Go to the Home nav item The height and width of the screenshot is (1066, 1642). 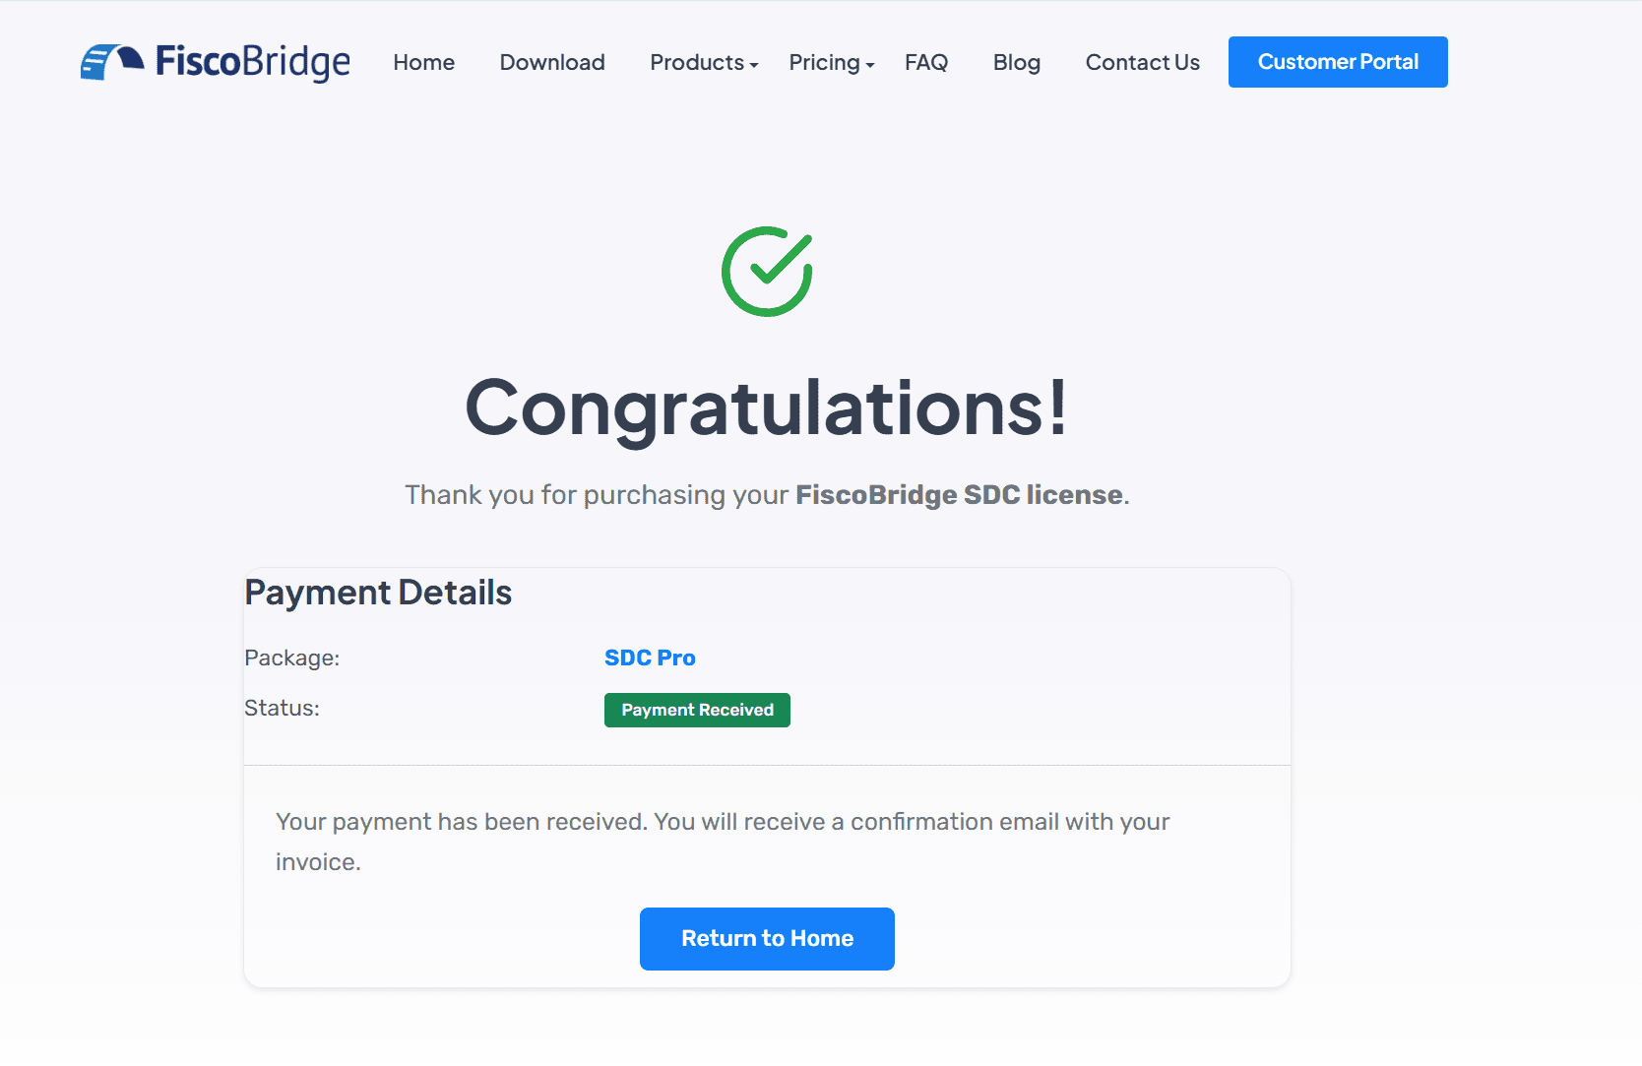[x=423, y=62]
